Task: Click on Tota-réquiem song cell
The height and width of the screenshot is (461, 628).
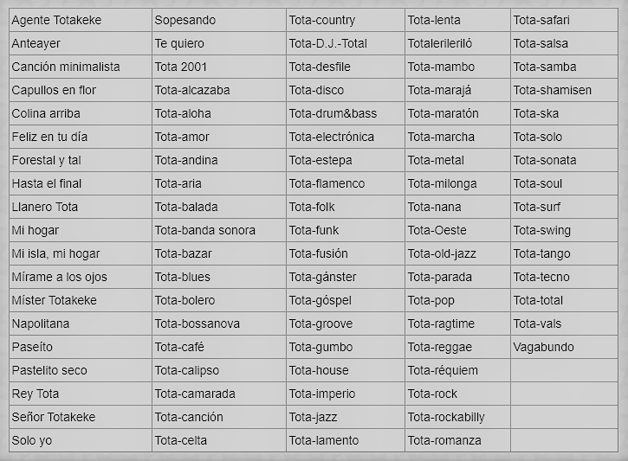Action: tap(443, 370)
